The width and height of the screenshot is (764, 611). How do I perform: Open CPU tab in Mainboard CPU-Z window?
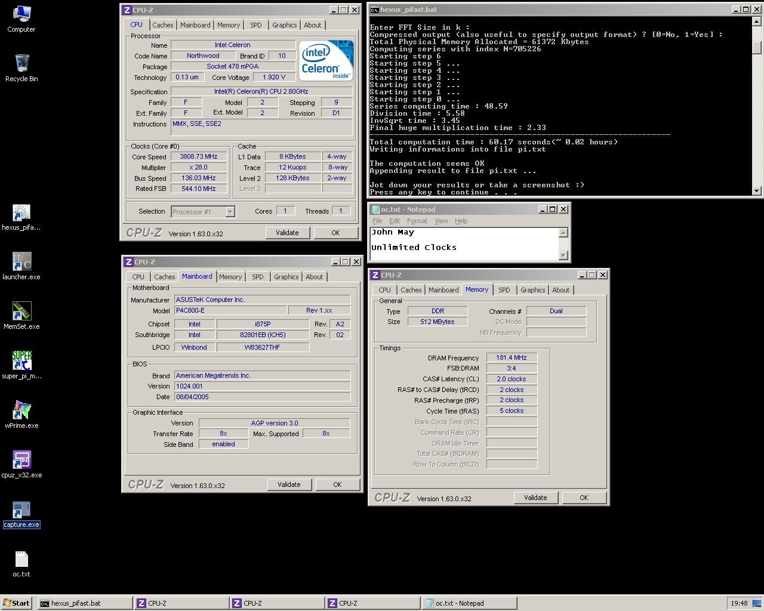point(138,277)
